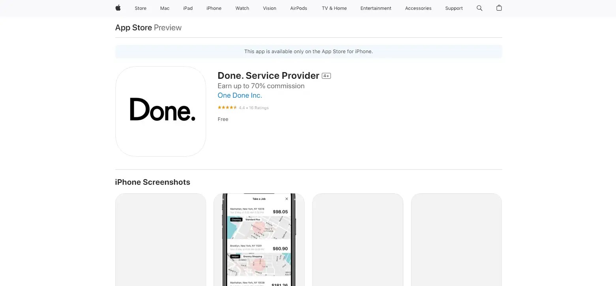Open the Accessories menu
The image size is (616, 286).
tap(418, 8)
